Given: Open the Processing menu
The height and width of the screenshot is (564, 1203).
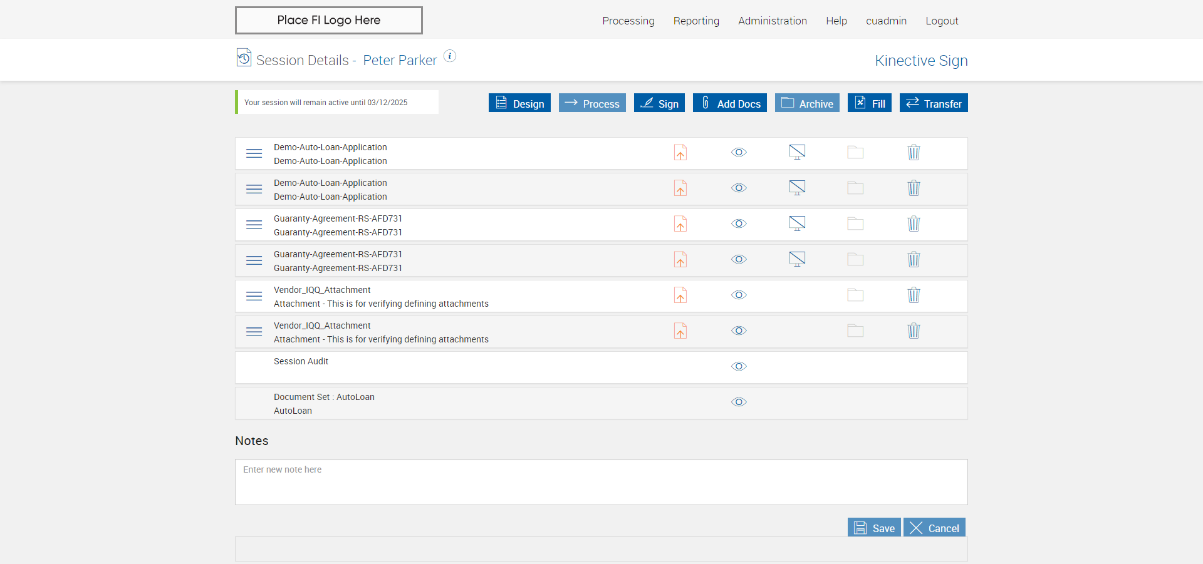Looking at the screenshot, I should click(x=628, y=21).
